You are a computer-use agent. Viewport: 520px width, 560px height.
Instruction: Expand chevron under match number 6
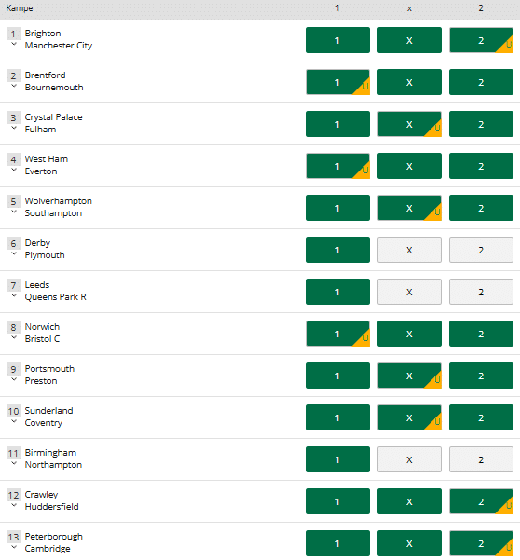point(14,254)
